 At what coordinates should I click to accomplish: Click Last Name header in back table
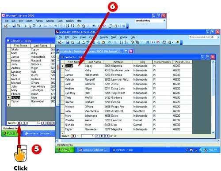click(40, 45)
